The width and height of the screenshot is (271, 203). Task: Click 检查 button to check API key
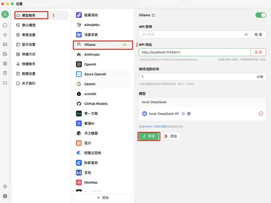[x=258, y=35]
